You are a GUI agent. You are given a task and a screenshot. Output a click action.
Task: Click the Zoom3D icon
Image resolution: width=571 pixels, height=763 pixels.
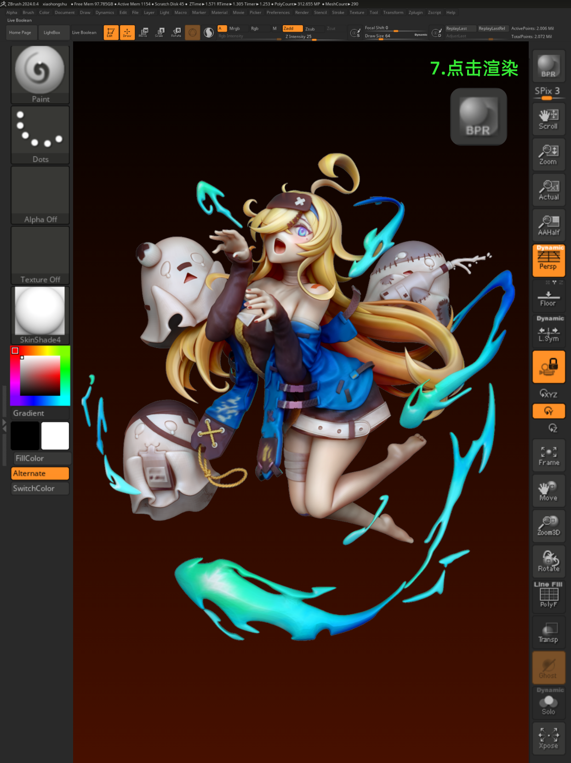(x=548, y=526)
